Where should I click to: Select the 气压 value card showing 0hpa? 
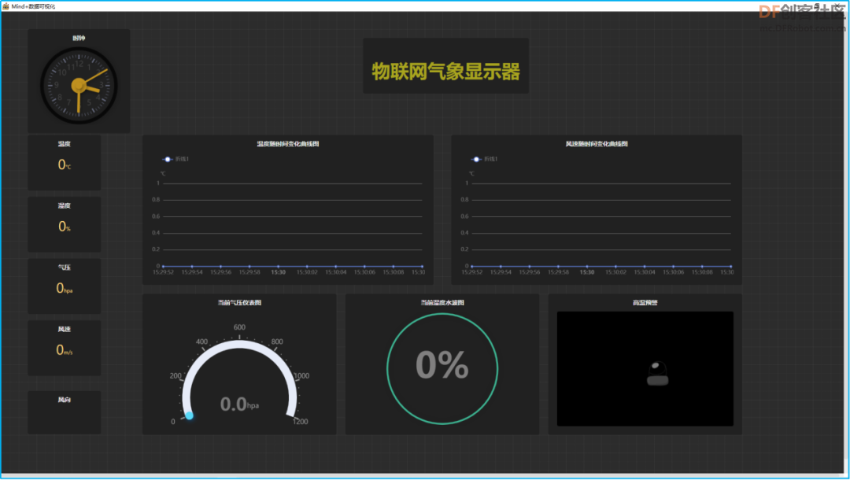pyautogui.click(x=65, y=286)
